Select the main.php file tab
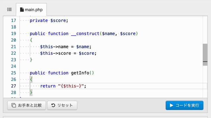The width and height of the screenshot is (211, 118). coord(31,10)
